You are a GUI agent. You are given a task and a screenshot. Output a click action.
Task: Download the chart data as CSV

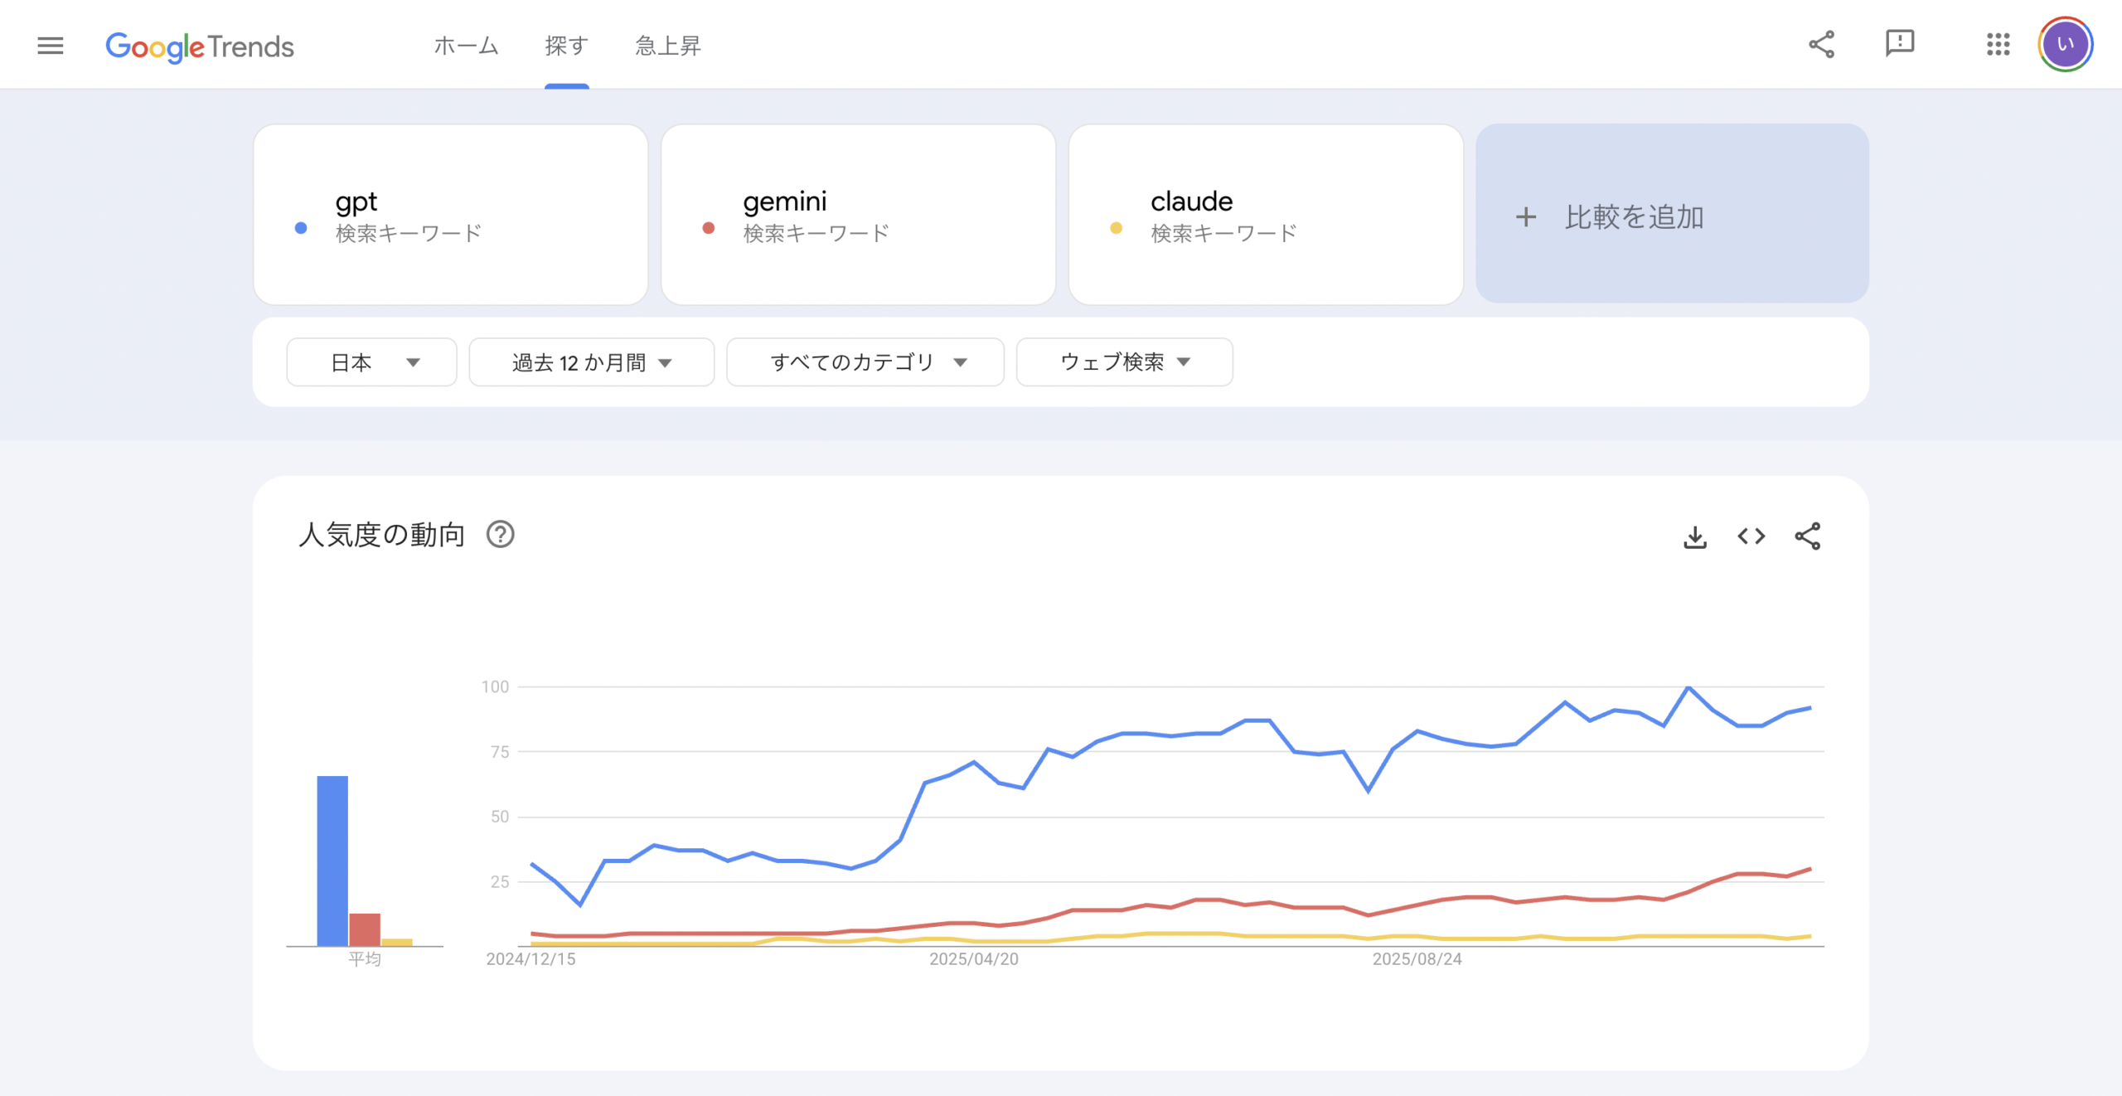click(1695, 537)
